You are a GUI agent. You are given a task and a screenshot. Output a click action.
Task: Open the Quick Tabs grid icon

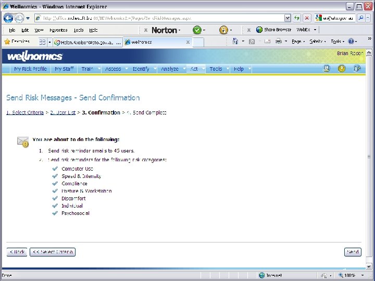point(42,42)
